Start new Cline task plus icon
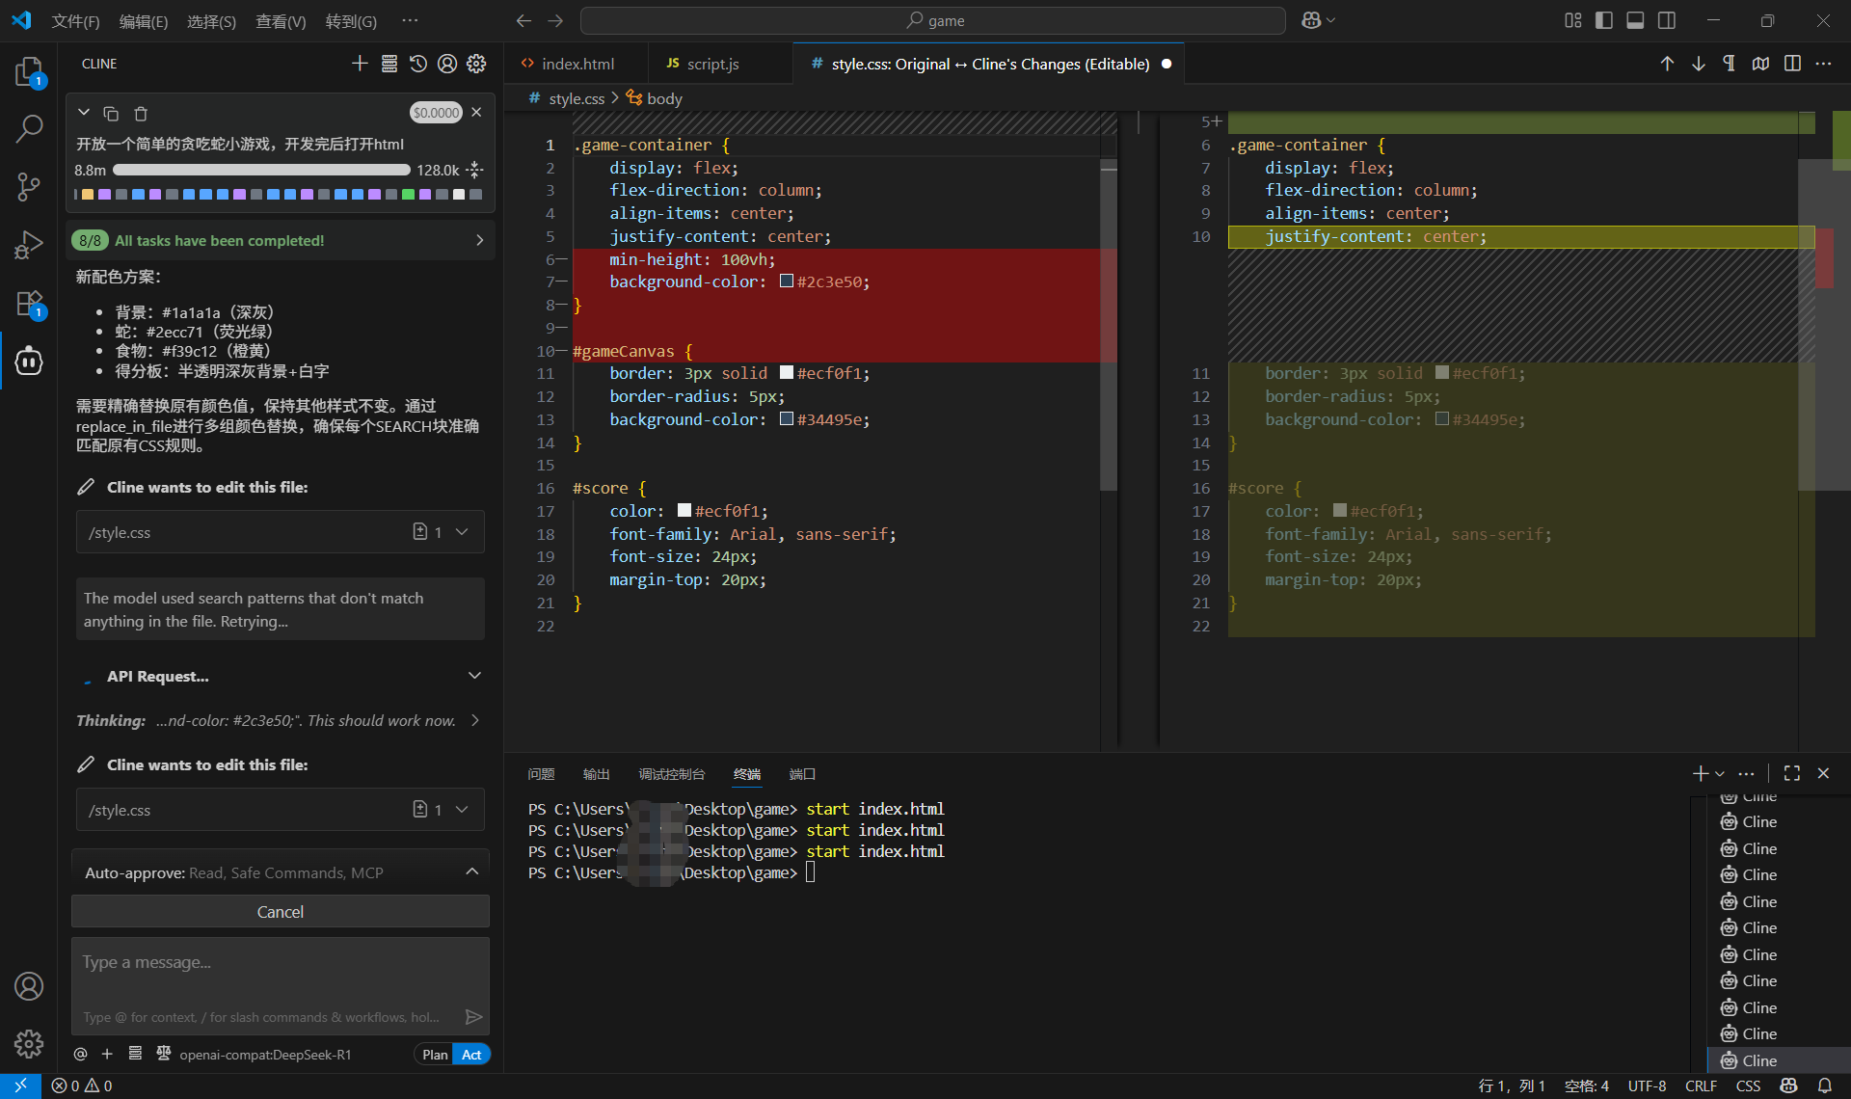Image resolution: width=1851 pixels, height=1099 pixels. tap(360, 64)
